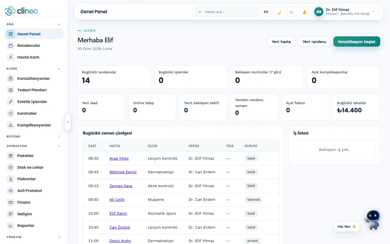Expand the YÖNETİM sidebar section
Image resolution: width=390 pixels, height=244 pixels.
coord(59,237)
